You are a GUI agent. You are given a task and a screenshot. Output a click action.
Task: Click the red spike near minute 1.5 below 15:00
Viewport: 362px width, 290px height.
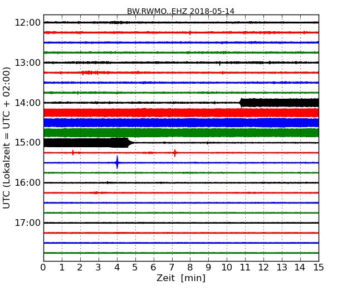click(x=73, y=153)
